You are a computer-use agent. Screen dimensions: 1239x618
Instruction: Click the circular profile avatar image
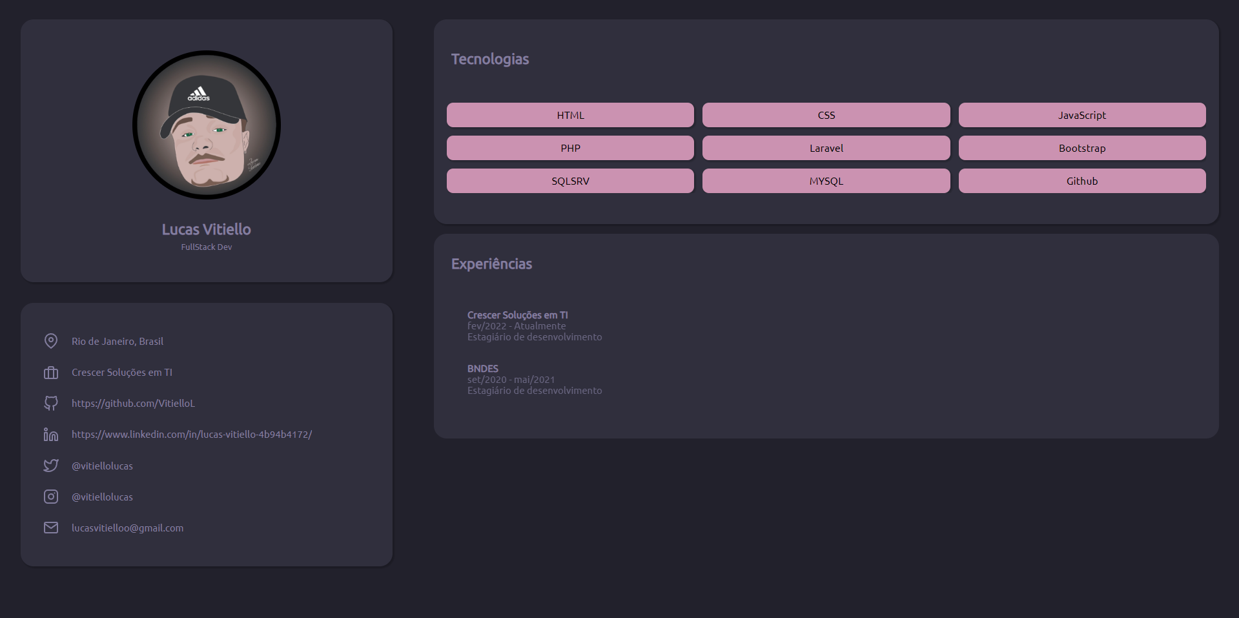pyautogui.click(x=207, y=125)
